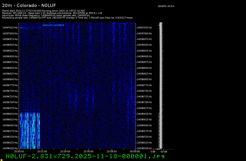Select the 23:56:00 time axis marker
246x161 pixels.
(x=89, y=151)
